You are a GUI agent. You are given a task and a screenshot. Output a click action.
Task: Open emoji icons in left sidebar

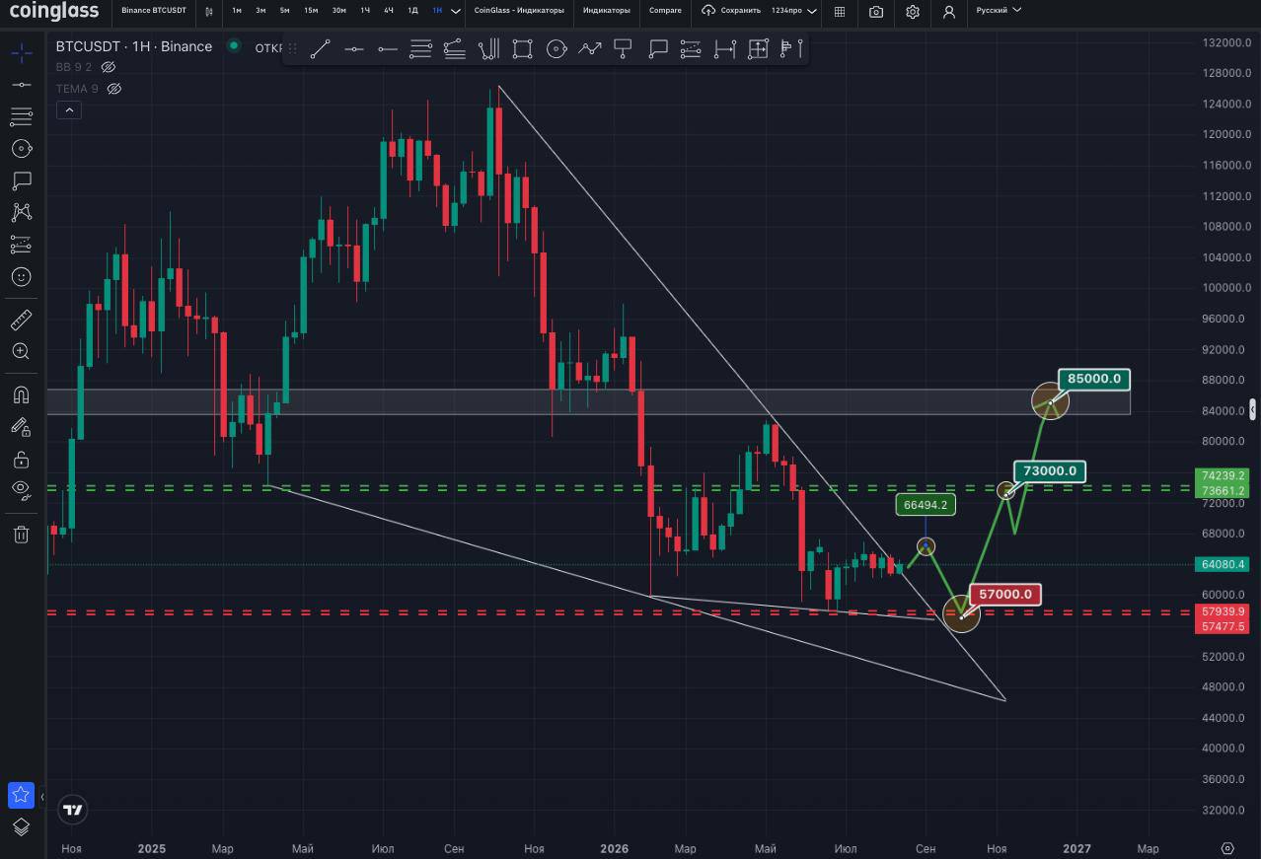[21, 277]
